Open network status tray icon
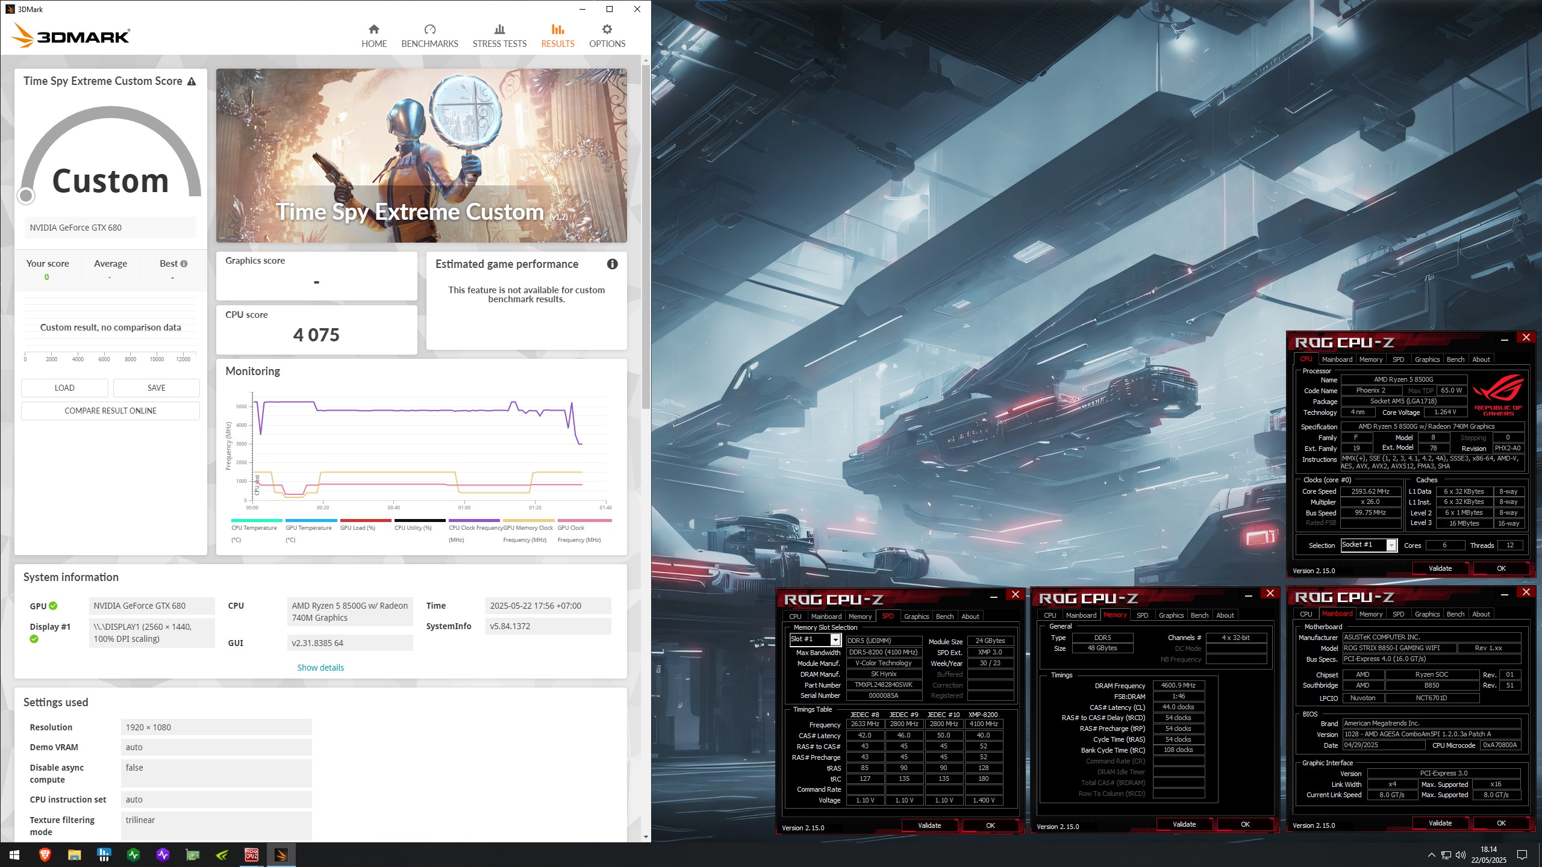 click(1446, 855)
